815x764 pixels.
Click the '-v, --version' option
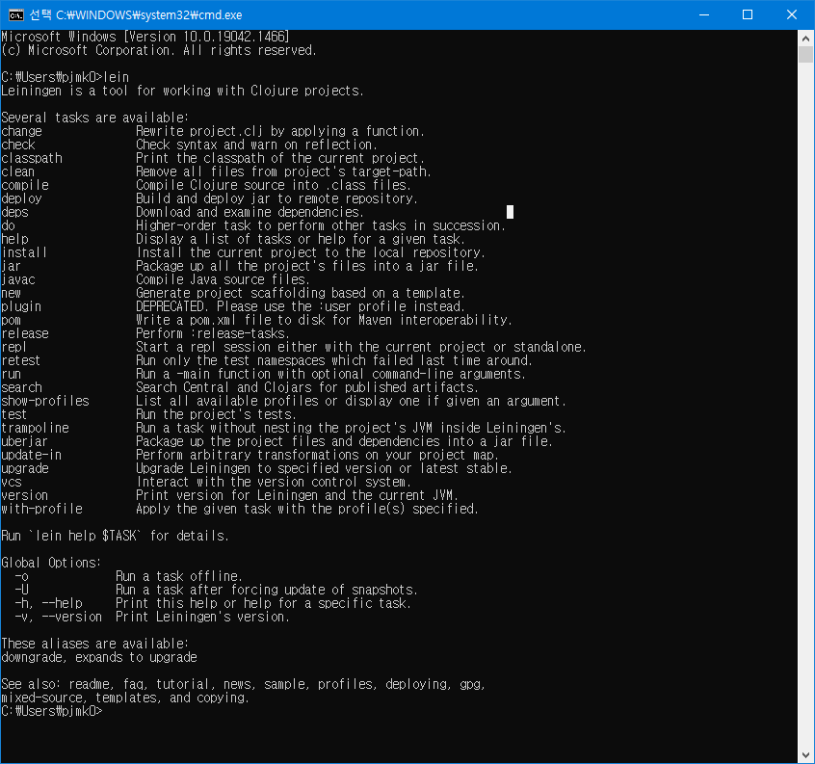pos(58,617)
